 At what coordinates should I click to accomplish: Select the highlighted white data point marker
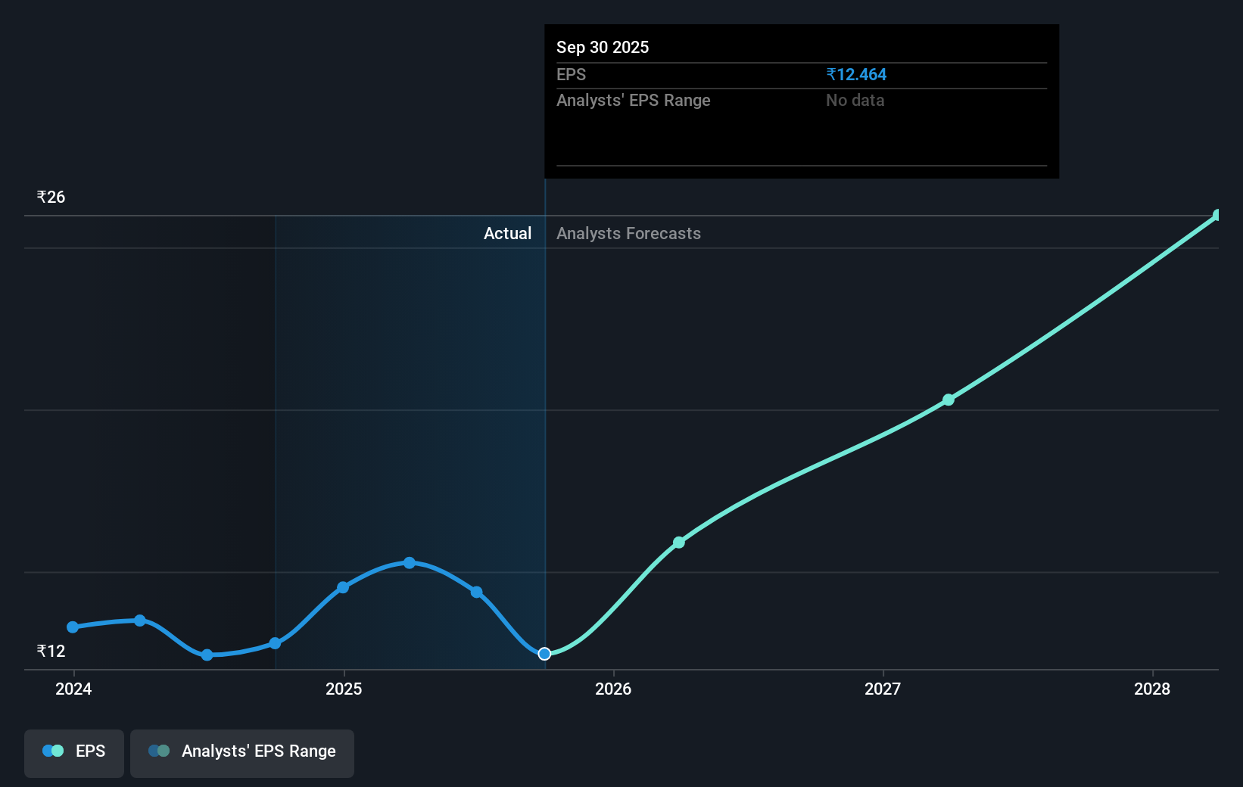click(544, 654)
